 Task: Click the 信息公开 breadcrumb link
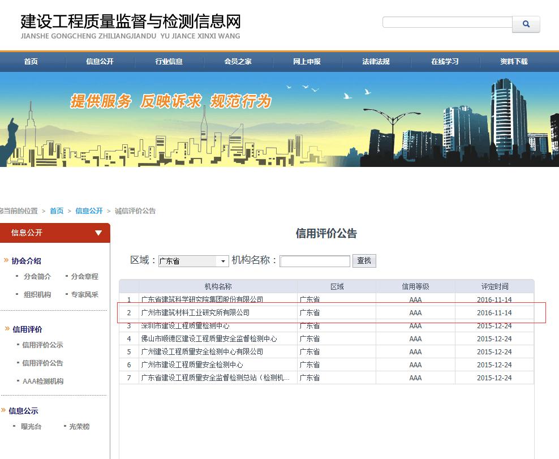pos(89,211)
